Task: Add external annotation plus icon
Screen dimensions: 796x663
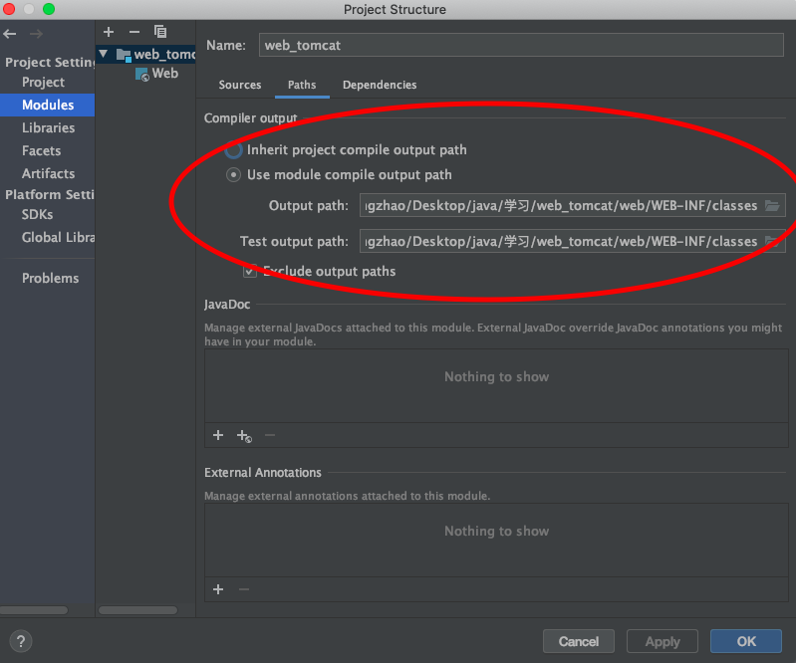Action: [218, 589]
